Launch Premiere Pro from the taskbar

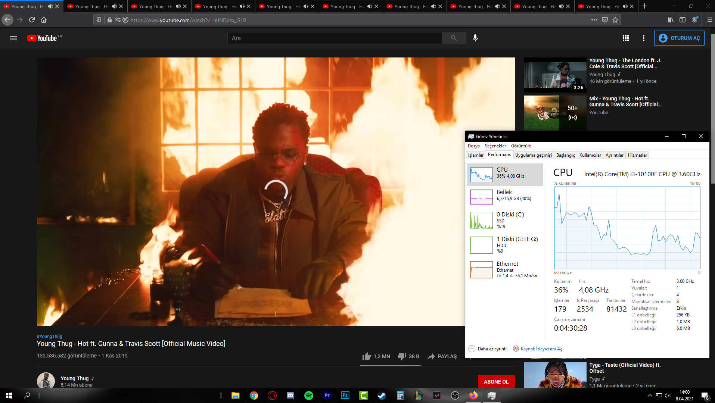(x=327, y=396)
